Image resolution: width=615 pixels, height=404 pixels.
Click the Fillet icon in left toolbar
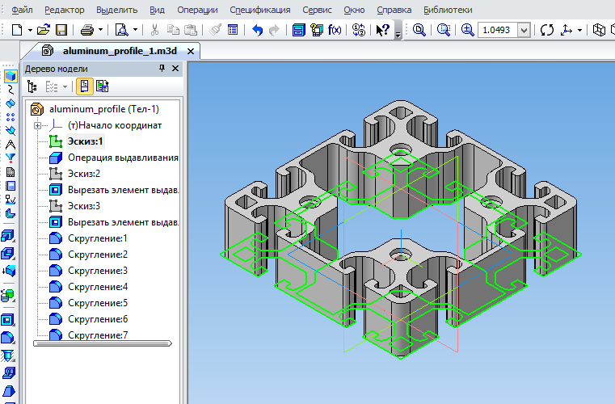coord(8,337)
